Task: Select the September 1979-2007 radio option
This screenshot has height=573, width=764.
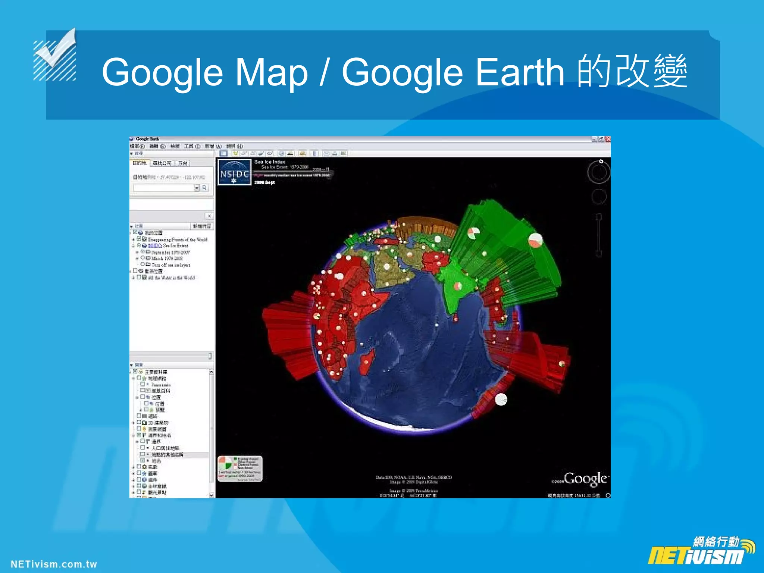Action: coord(143,251)
